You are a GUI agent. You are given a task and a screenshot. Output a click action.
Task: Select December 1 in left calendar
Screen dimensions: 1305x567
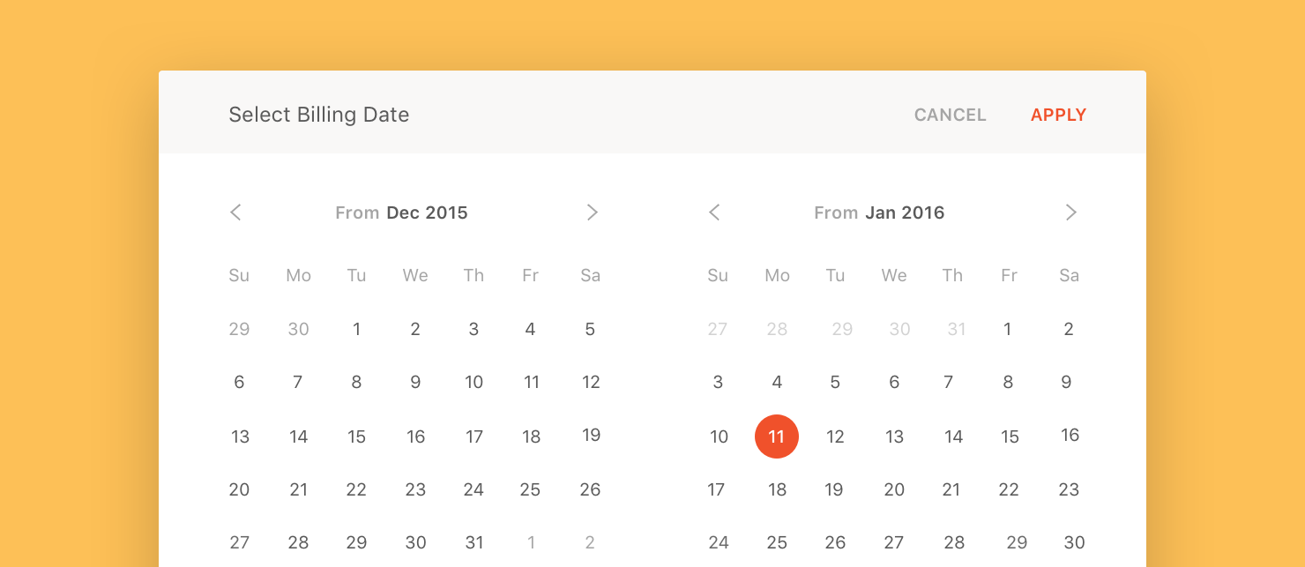coord(356,330)
